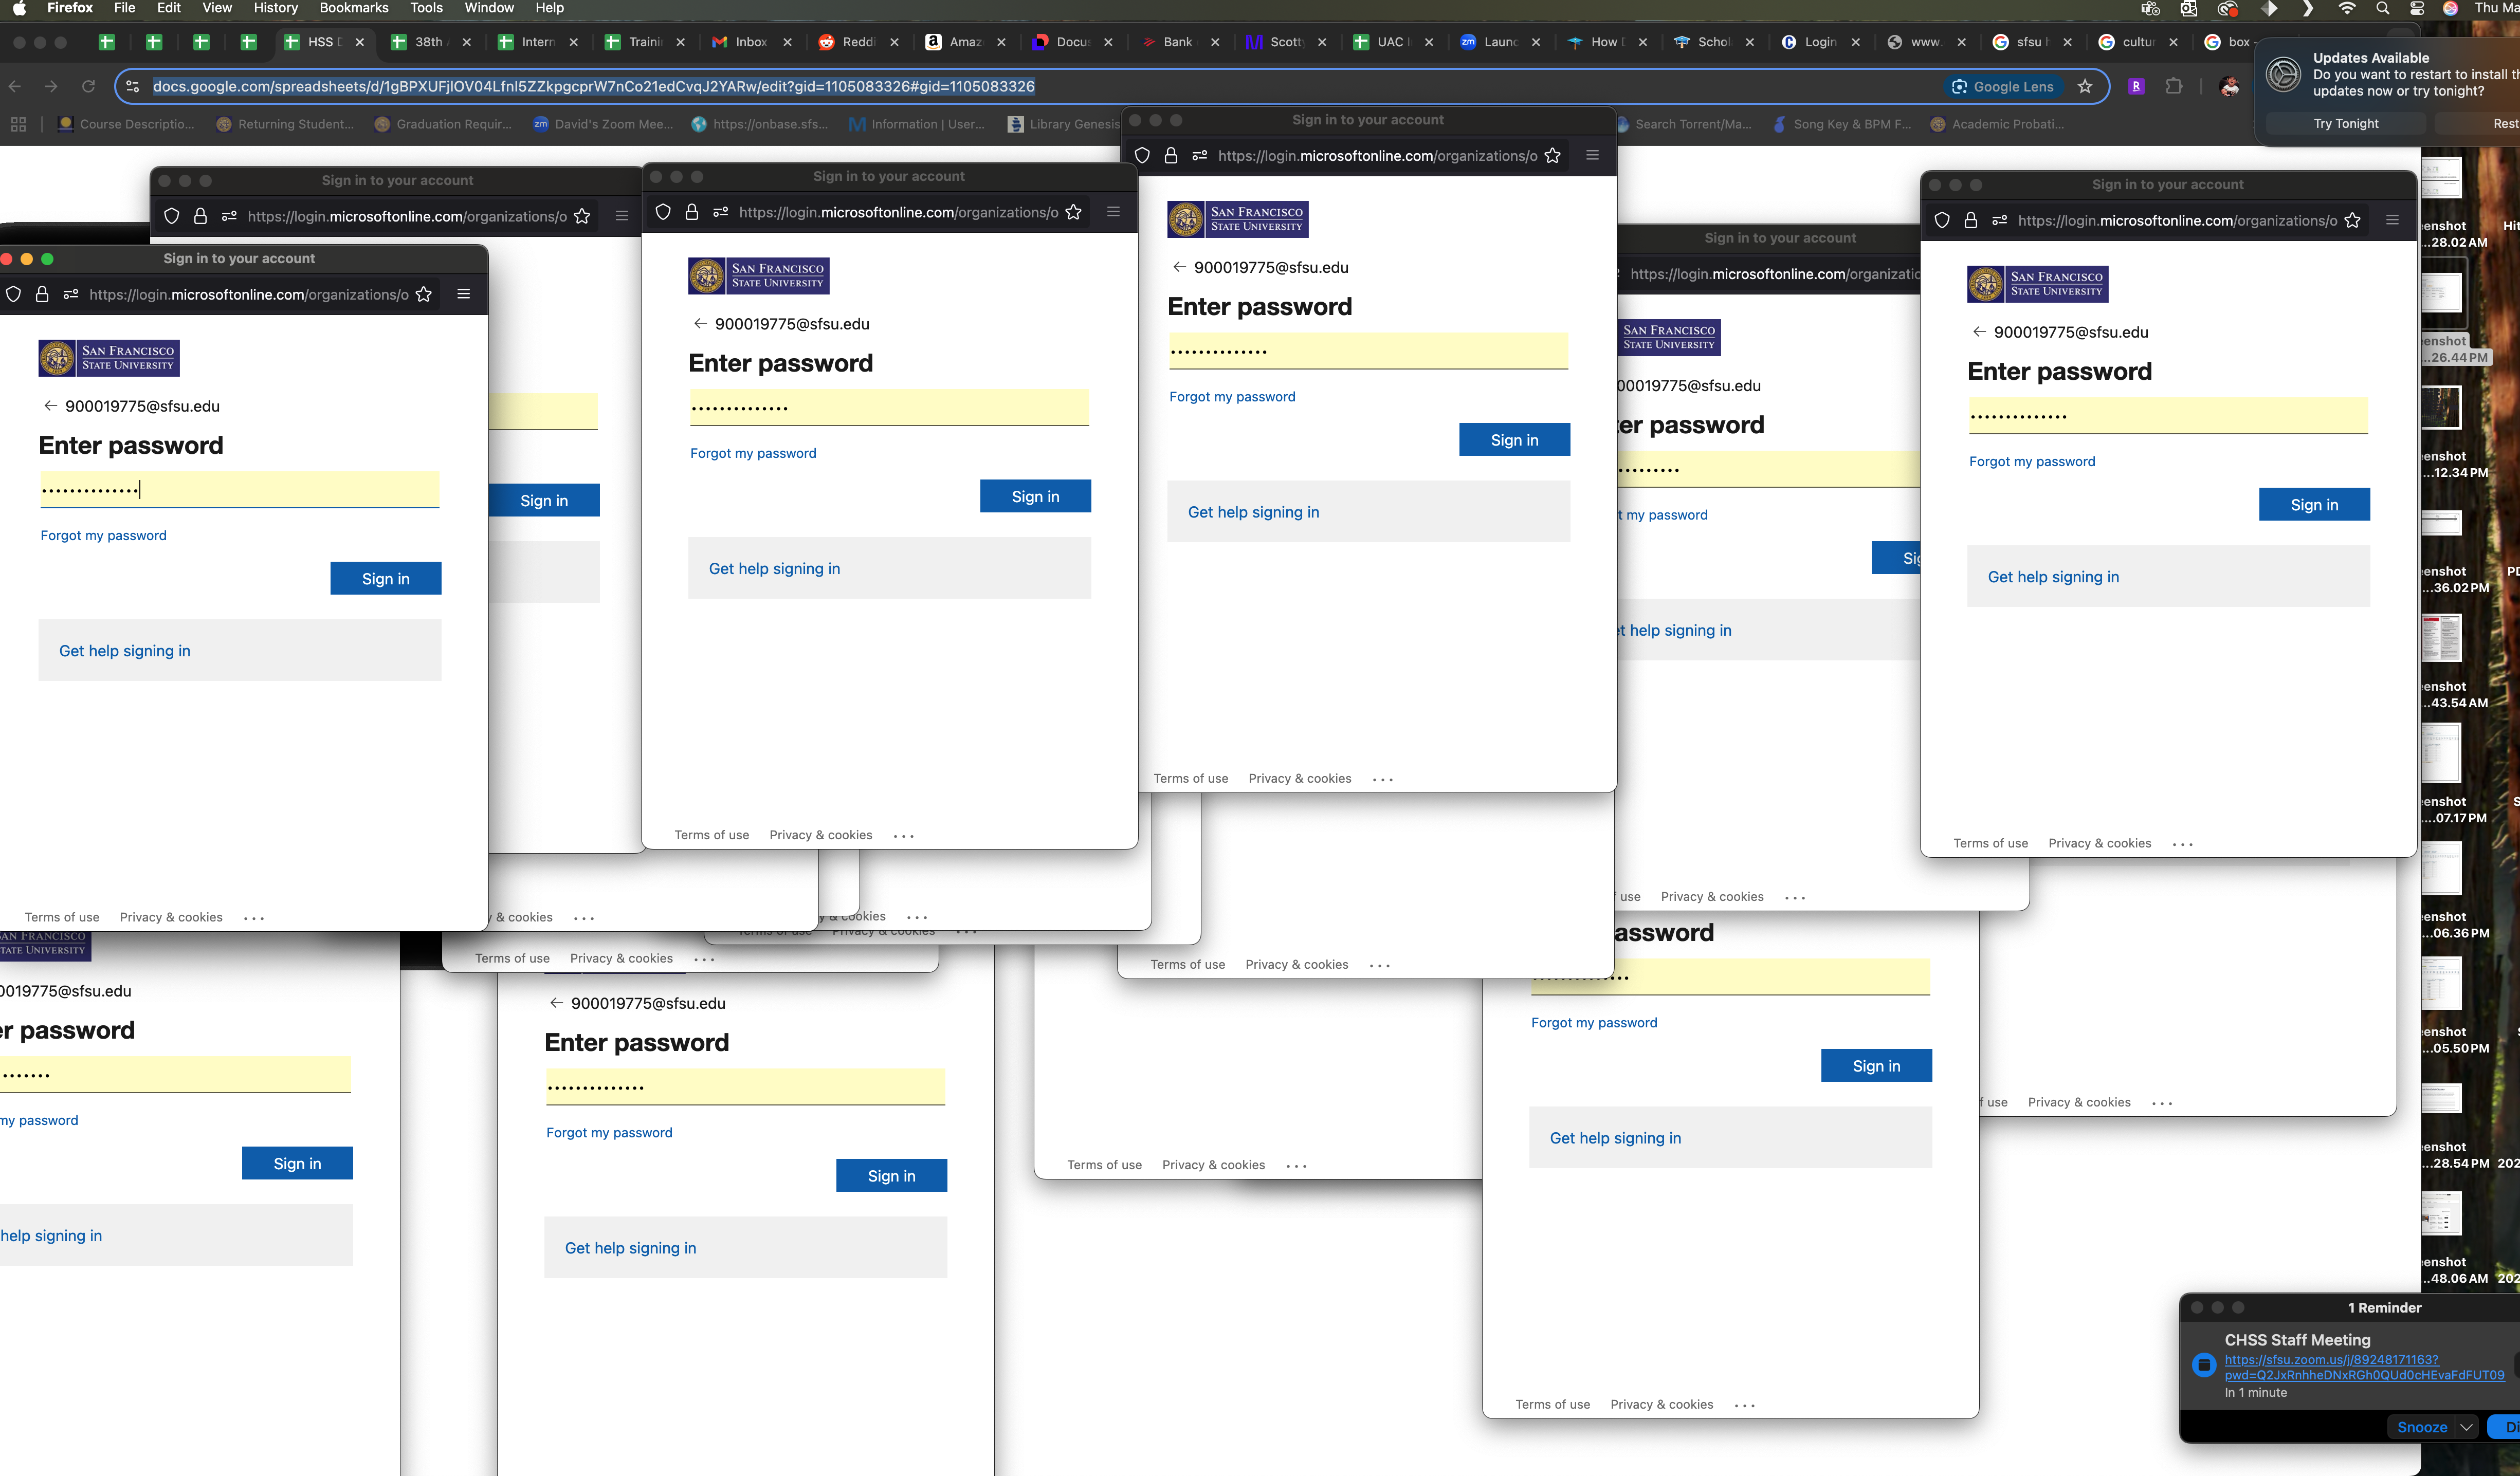Bookmark the spreadsheet with the Chrome star
Viewport: 2520px width, 1476px height.
(2085, 87)
